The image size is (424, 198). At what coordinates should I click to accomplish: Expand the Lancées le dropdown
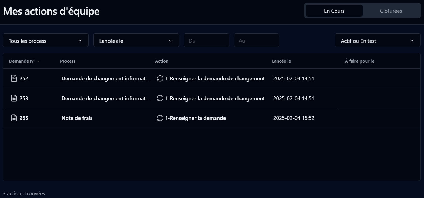tap(136, 40)
